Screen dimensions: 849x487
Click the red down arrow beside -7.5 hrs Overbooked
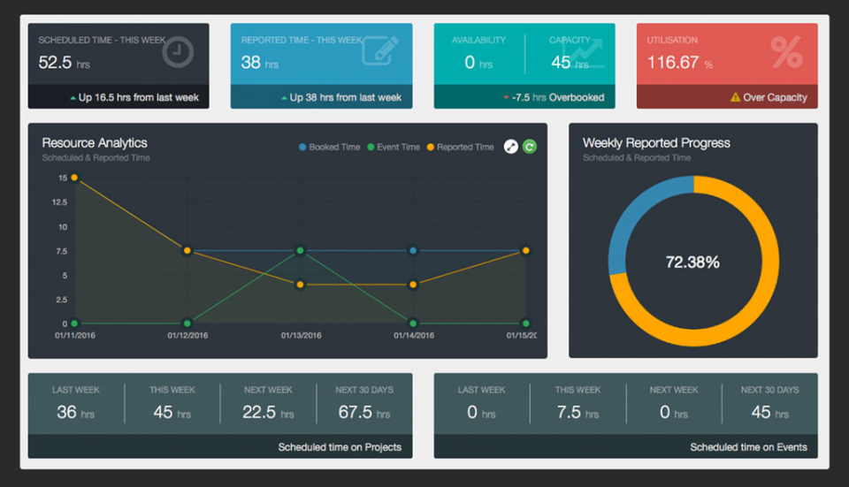click(x=506, y=98)
